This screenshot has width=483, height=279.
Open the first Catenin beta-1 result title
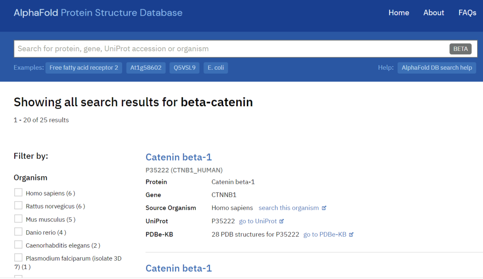(178, 157)
